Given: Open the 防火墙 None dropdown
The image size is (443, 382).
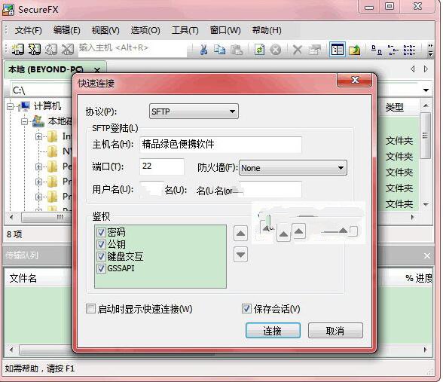Looking at the screenshot, I should tap(293, 168).
